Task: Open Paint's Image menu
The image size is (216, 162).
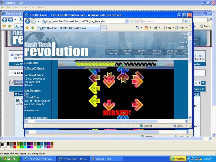Action: (23, 7)
